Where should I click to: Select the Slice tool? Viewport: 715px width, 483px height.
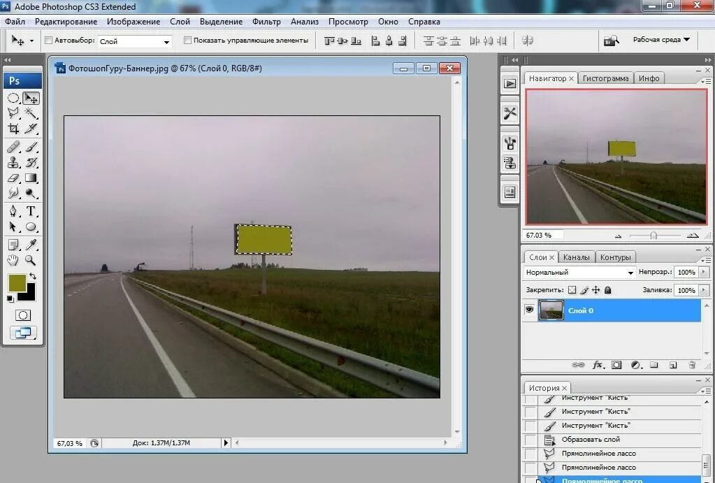pos(31,129)
